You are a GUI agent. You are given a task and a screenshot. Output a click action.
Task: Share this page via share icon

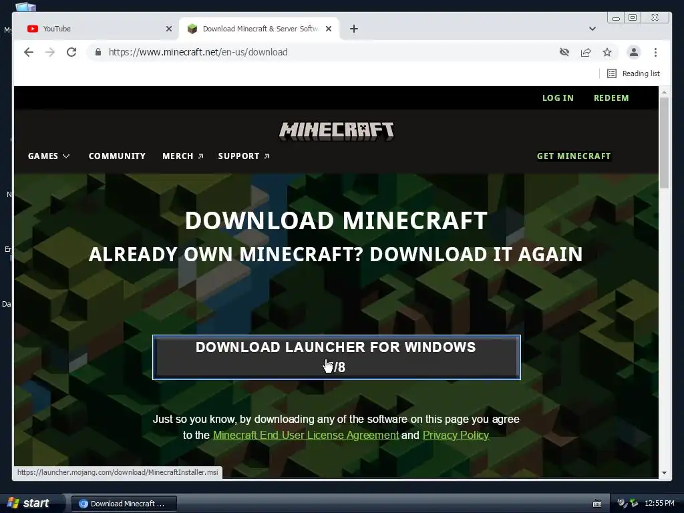pyautogui.click(x=586, y=52)
